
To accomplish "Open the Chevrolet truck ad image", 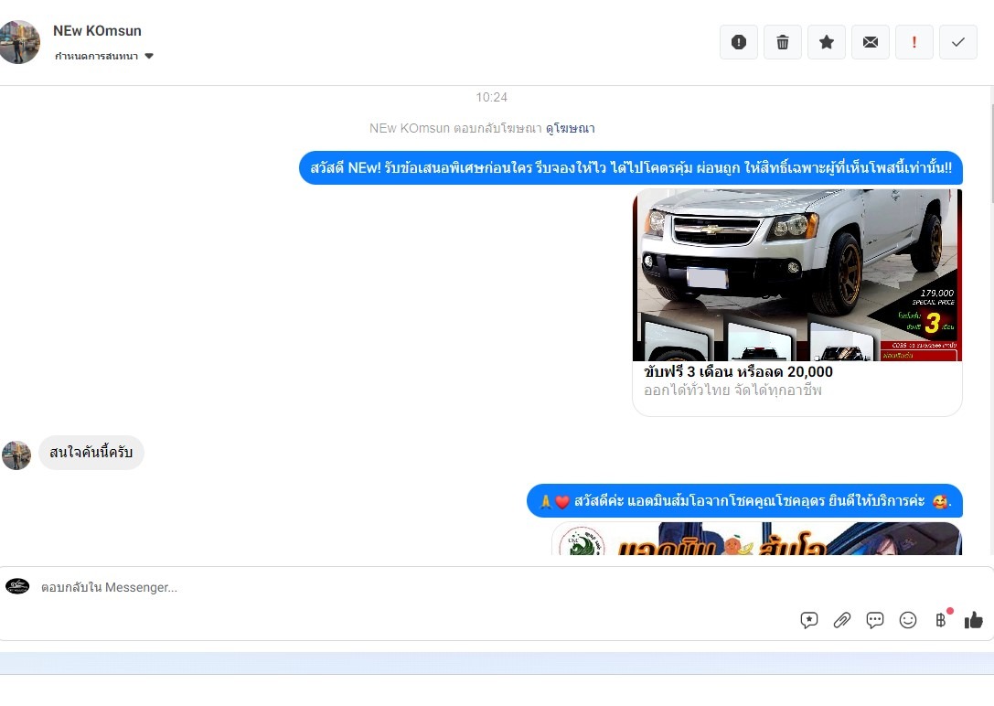I will coord(796,275).
